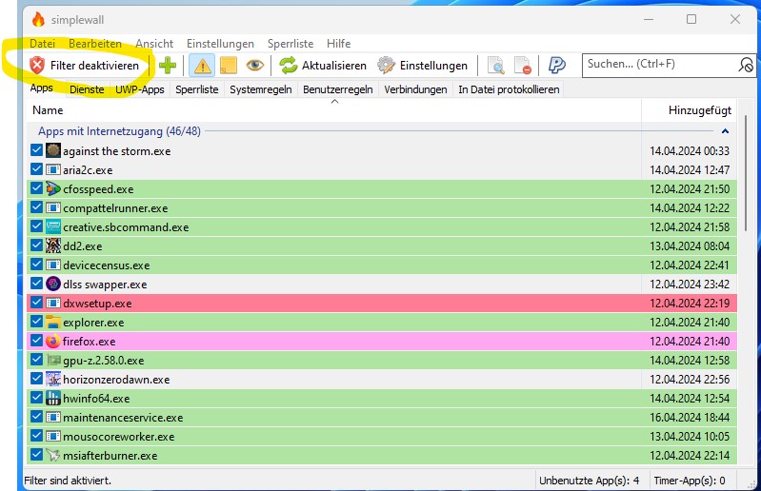Viewport: 761px width, 491px height.
Task: Switch to the UWP-Apps tab
Action: (140, 89)
